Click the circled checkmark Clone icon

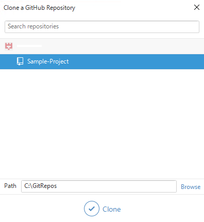click(x=92, y=209)
